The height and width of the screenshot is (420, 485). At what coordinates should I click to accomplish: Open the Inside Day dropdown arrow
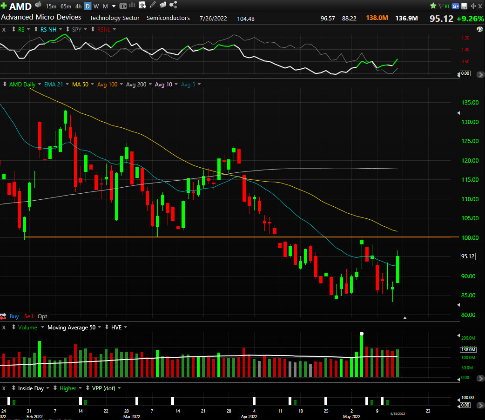click(47, 388)
